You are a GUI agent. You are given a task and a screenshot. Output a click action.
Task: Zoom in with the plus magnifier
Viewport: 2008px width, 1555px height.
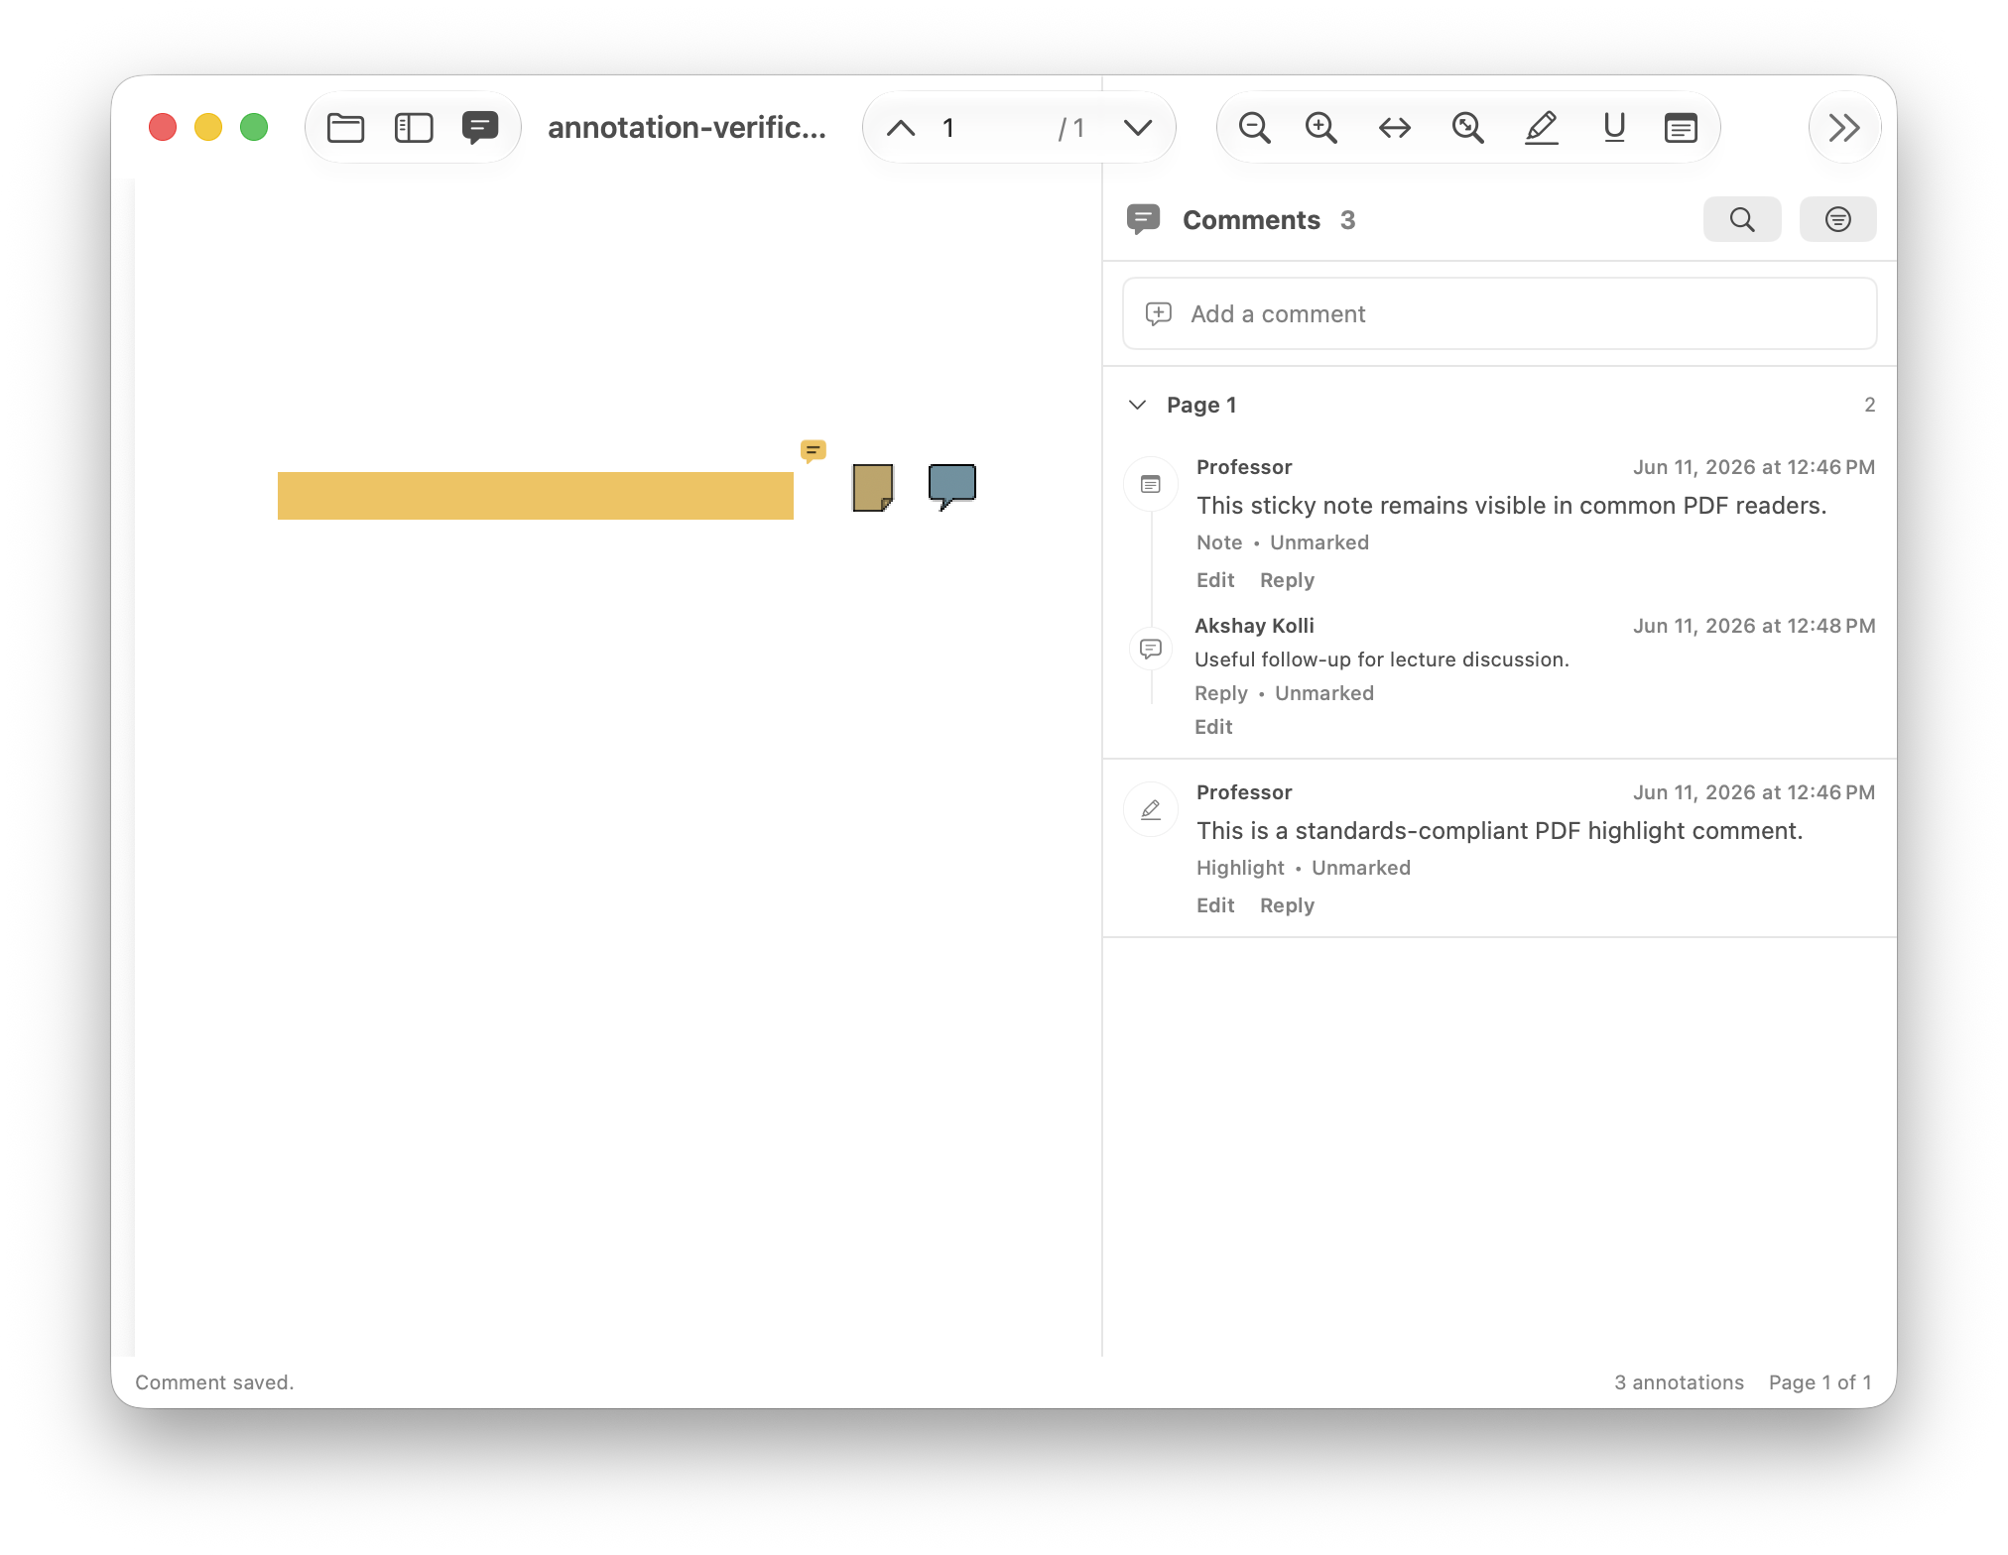coord(1321,128)
